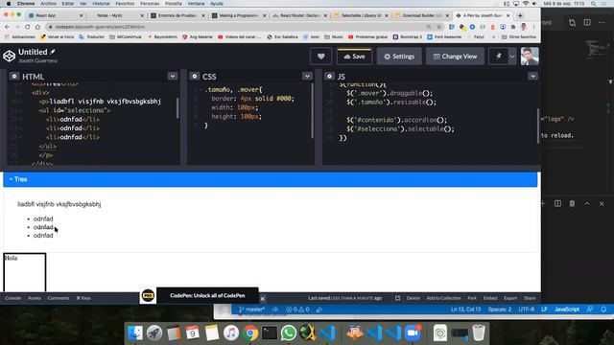Open Historial menu in menu bar
Image resolution: width=614 pixels, height=345 pixels.
point(101,4)
